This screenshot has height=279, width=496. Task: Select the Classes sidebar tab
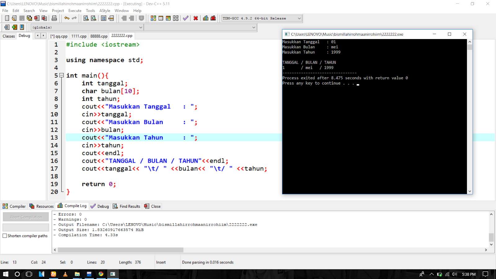pos(9,36)
